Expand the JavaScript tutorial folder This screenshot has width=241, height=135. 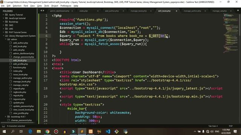point(3,18)
